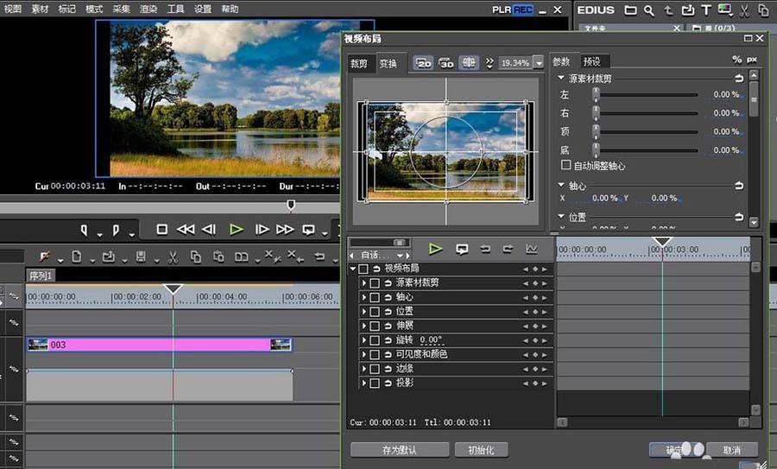Reset the 源素材裁剪 parameters with its return arrow
This screenshot has width=777, height=469.
tap(739, 78)
